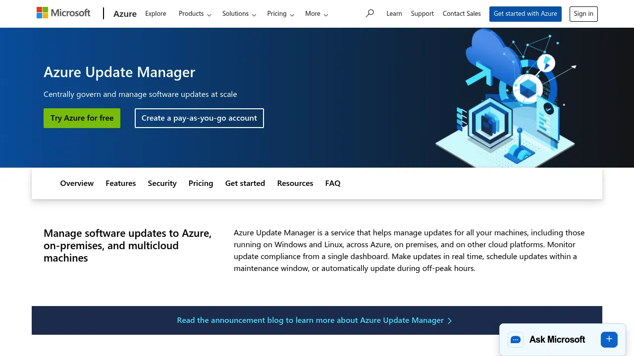Switch to the Features tab
Screen dimensions: 634x356
(121, 183)
